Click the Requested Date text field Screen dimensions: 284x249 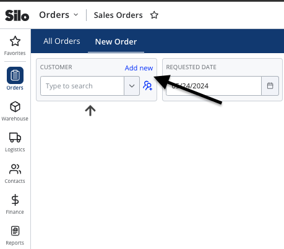tap(214, 86)
